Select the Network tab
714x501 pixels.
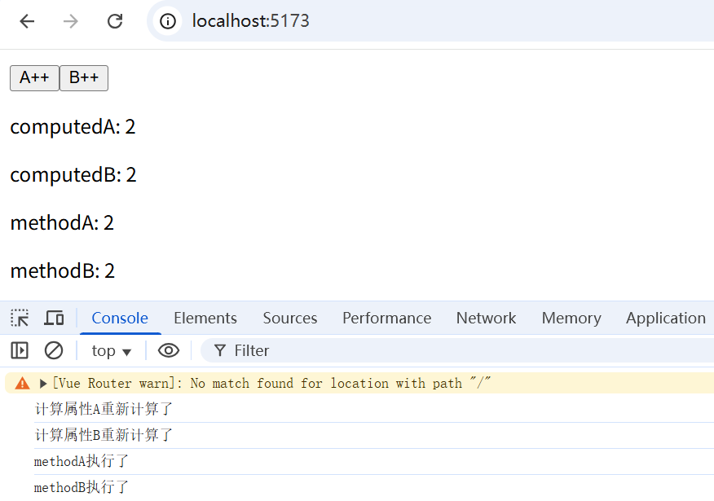[x=487, y=318]
